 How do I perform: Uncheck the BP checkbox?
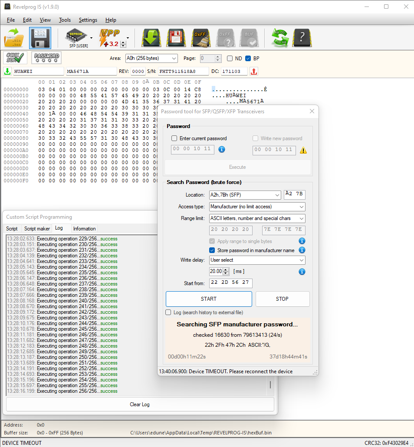248,59
